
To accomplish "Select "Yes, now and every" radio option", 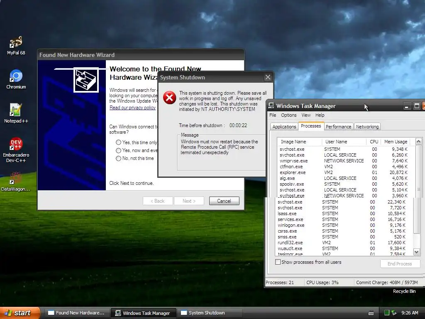I will [118, 150].
